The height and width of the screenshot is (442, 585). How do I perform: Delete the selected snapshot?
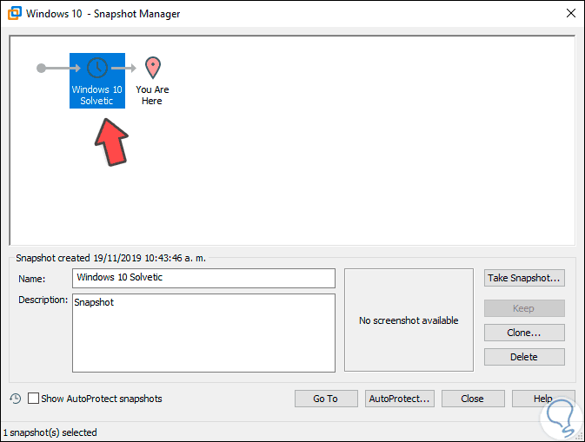pos(524,357)
